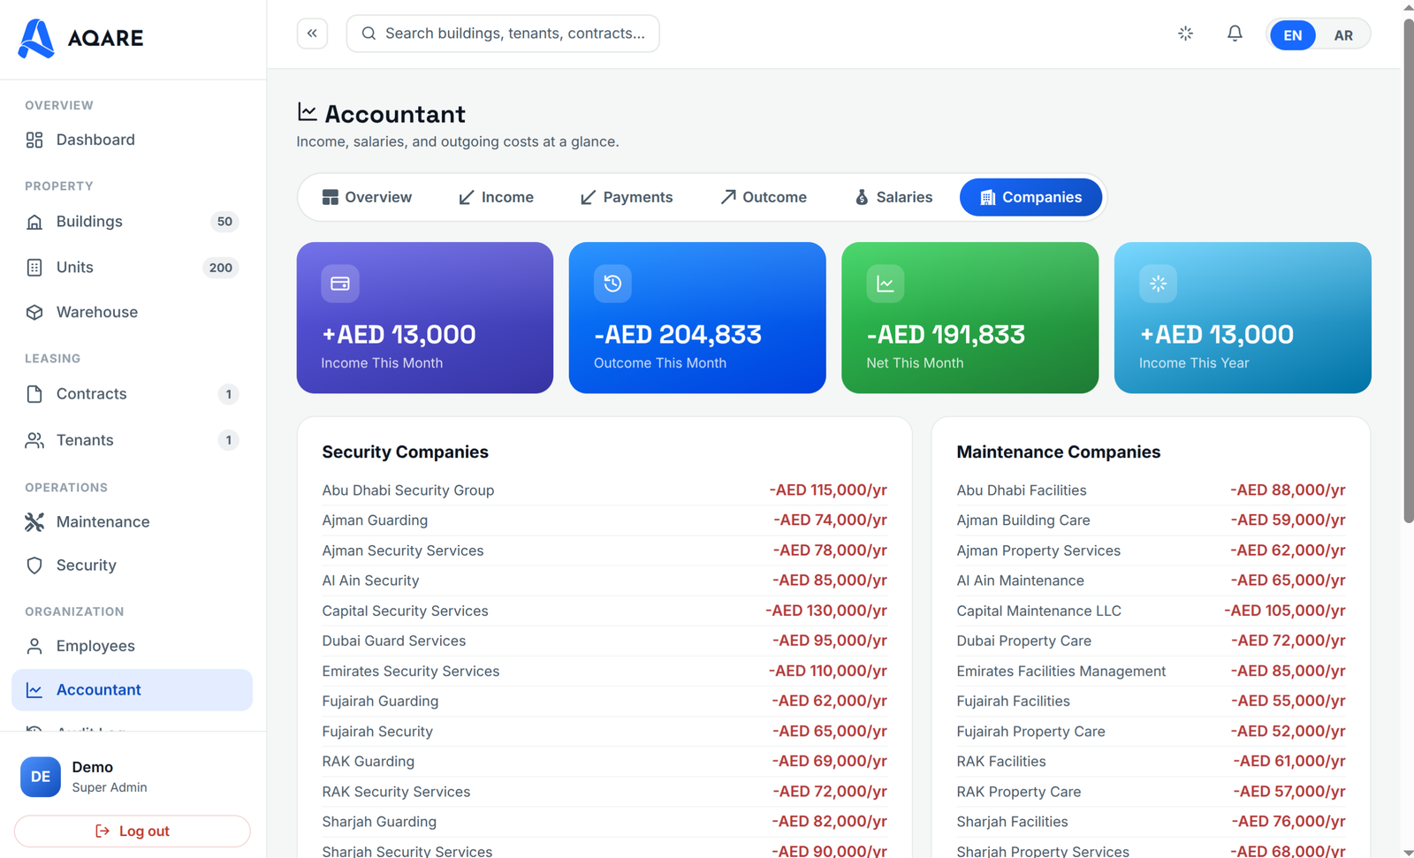1414x858 pixels.
Task: Open notifications bell
Action: 1235,34
